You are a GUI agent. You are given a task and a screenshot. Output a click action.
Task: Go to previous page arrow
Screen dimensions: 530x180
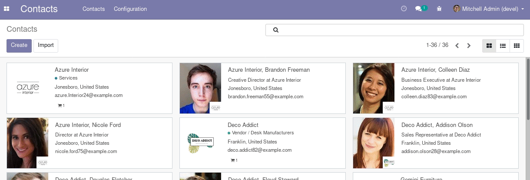457,46
